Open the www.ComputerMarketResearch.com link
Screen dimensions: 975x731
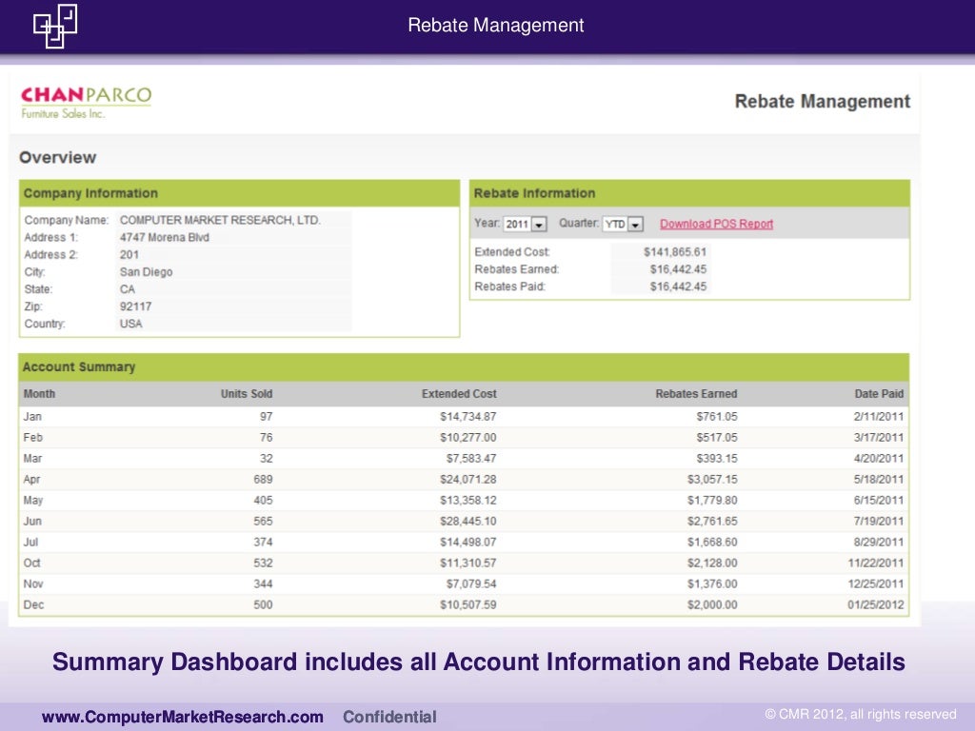(182, 717)
